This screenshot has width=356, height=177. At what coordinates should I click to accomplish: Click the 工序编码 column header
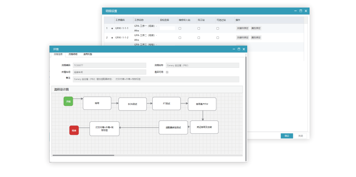coord(120,20)
